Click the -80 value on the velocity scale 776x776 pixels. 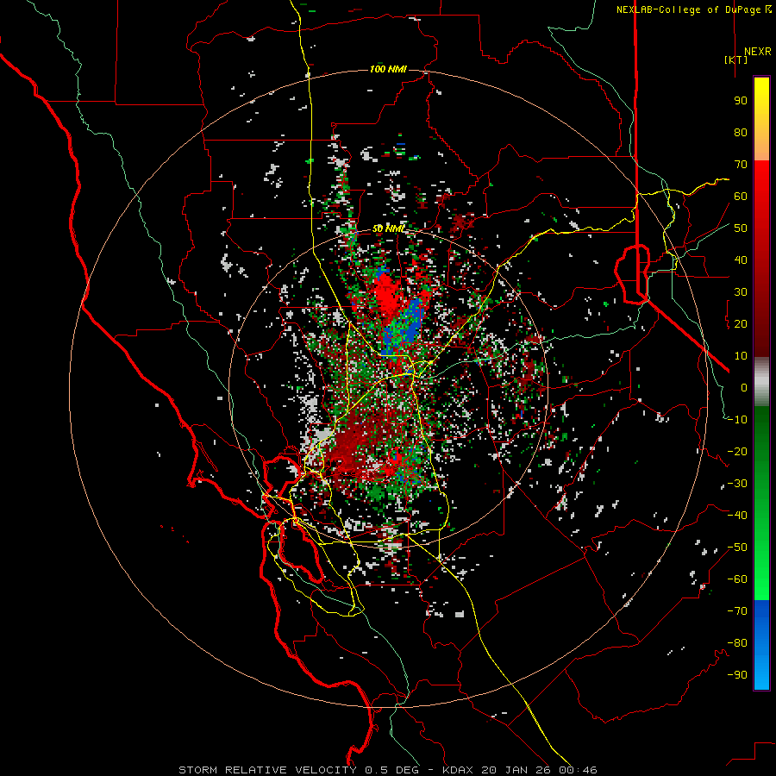(737, 643)
